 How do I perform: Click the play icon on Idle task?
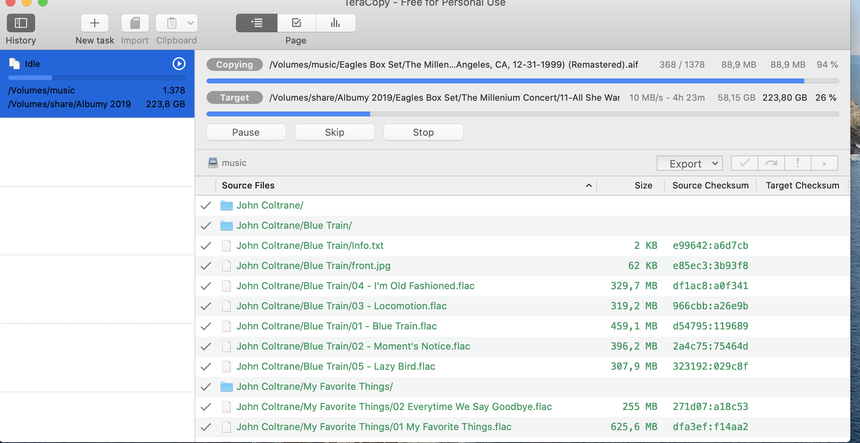click(179, 64)
